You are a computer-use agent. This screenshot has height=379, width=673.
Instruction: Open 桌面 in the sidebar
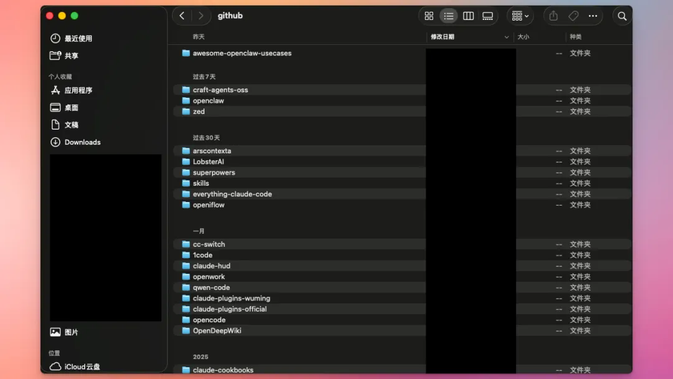(x=64, y=107)
